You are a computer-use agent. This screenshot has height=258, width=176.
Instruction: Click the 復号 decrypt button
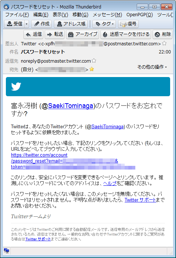[x=128, y=24]
